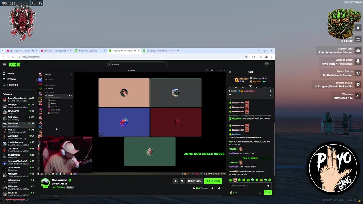Click the Current Gang hat icon
This screenshot has height=204, width=363.
tap(358, 62)
